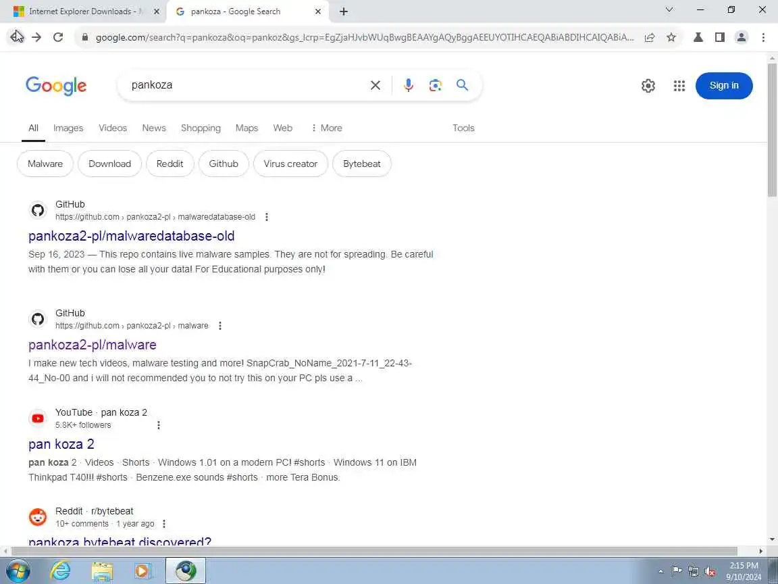This screenshot has height=584, width=778.
Task: Click the horizontal page scrollbar
Action: pos(374,552)
